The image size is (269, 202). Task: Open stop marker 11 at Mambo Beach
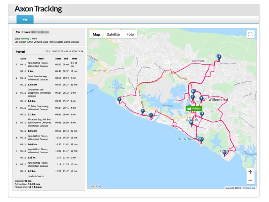(201, 140)
